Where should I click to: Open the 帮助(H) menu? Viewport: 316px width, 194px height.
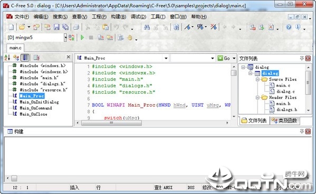tap(199, 16)
